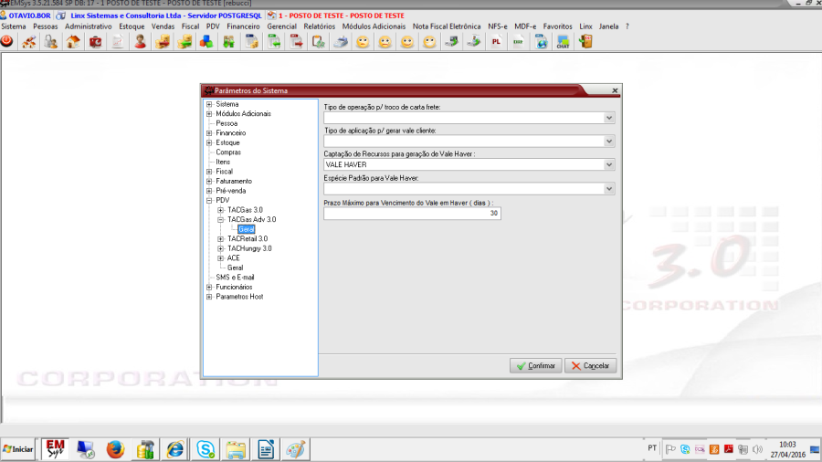Close the Parâmetros do Sistema dialog
The image size is (822, 462).
615,90
